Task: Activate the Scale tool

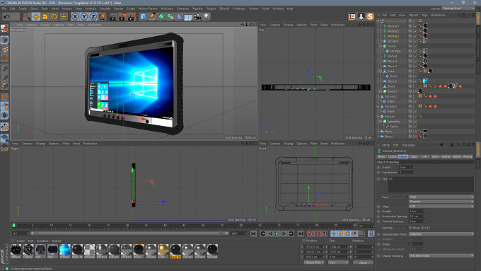Action: coord(45,16)
